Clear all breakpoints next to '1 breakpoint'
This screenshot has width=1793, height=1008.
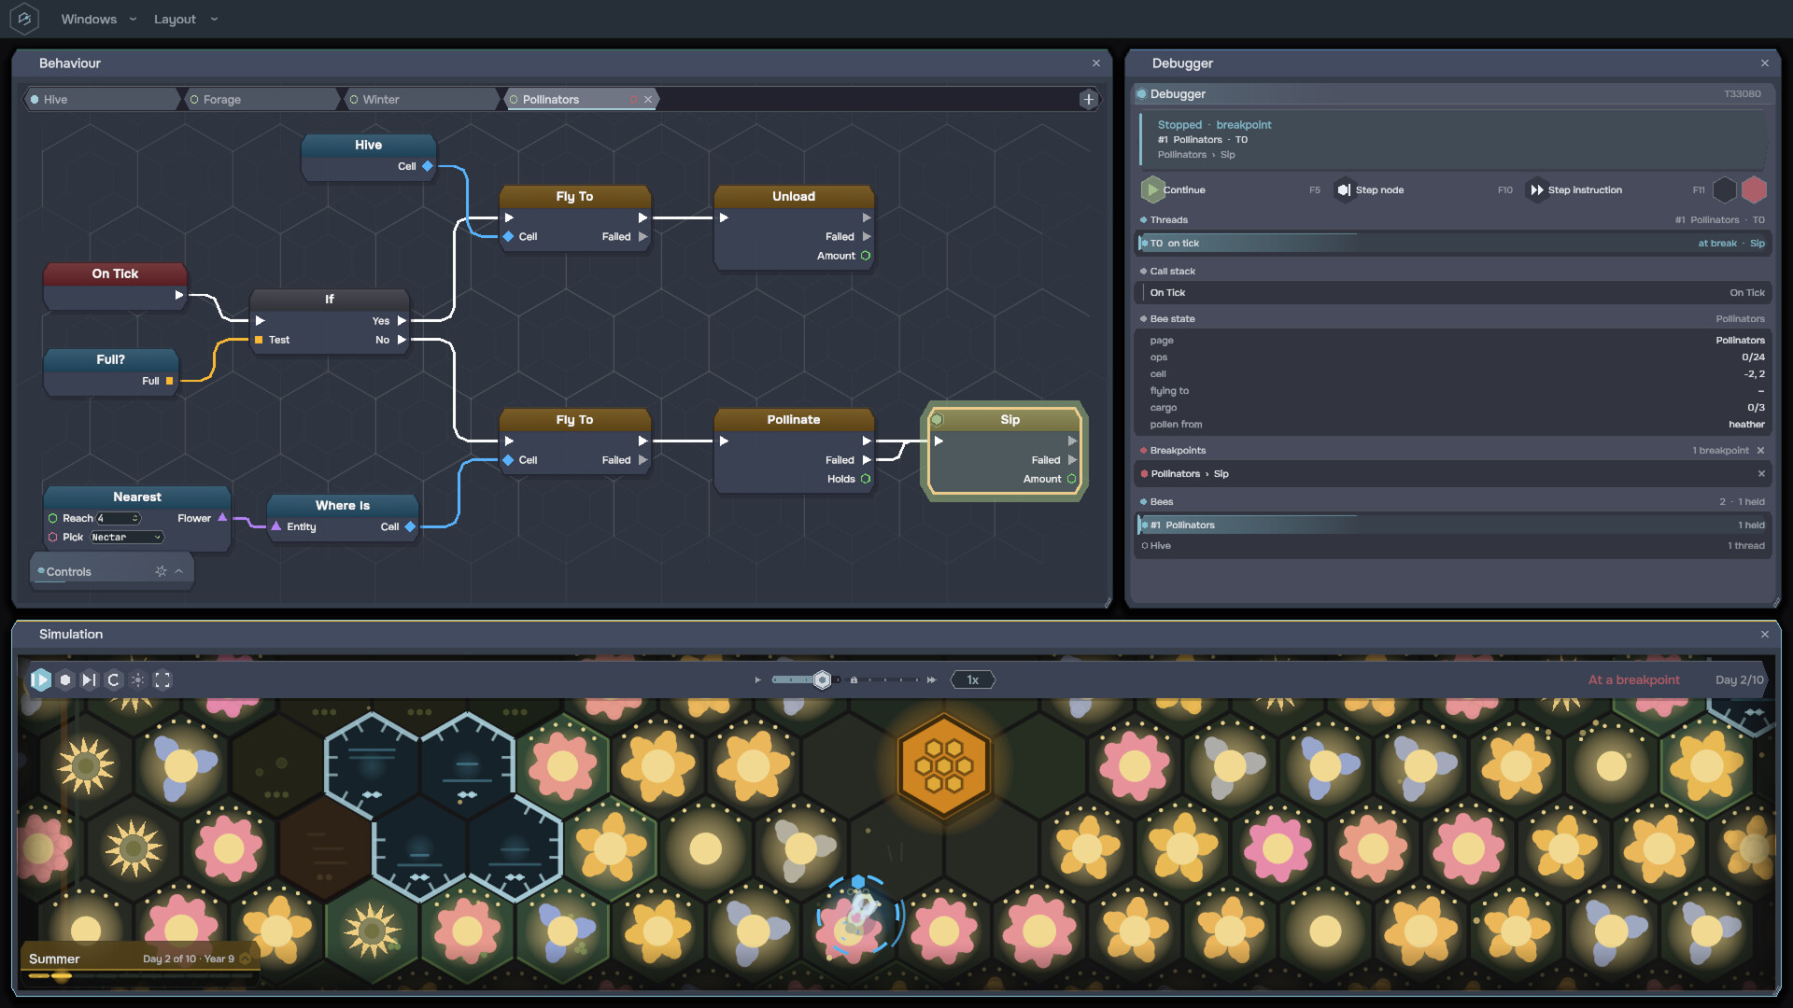tap(1761, 451)
